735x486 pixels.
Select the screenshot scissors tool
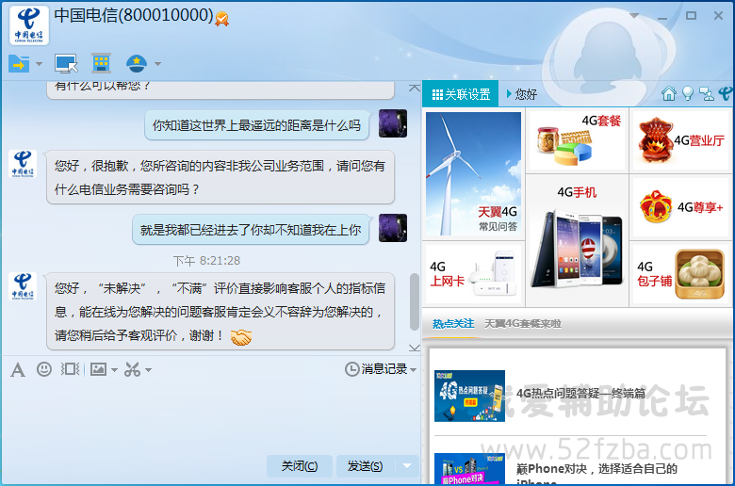coord(132,370)
